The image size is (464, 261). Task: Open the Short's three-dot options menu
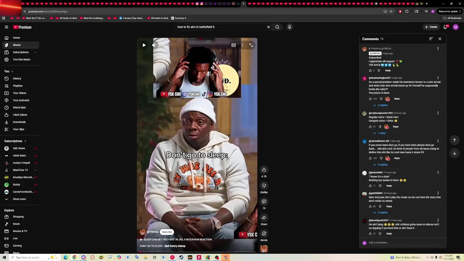tap(242, 45)
